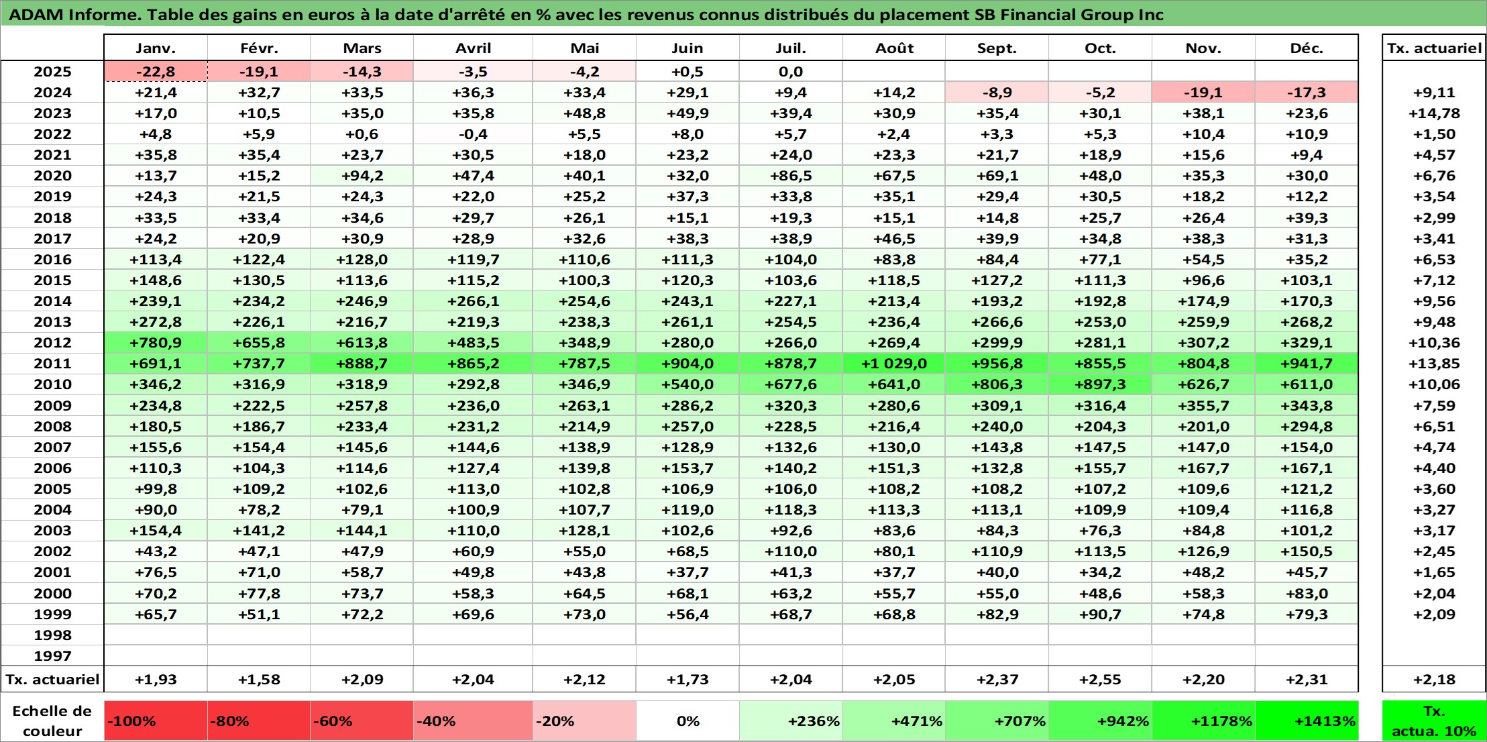Click the 'Tx. actuariel' header of right column
Viewport: 1487px width, 742px height.
coord(1434,48)
